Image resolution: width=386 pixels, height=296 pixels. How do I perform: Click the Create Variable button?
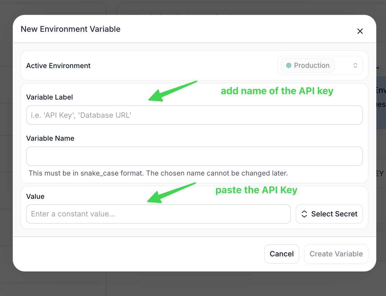point(336,254)
